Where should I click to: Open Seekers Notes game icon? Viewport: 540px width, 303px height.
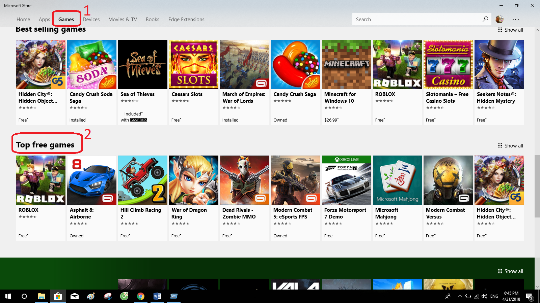click(499, 64)
